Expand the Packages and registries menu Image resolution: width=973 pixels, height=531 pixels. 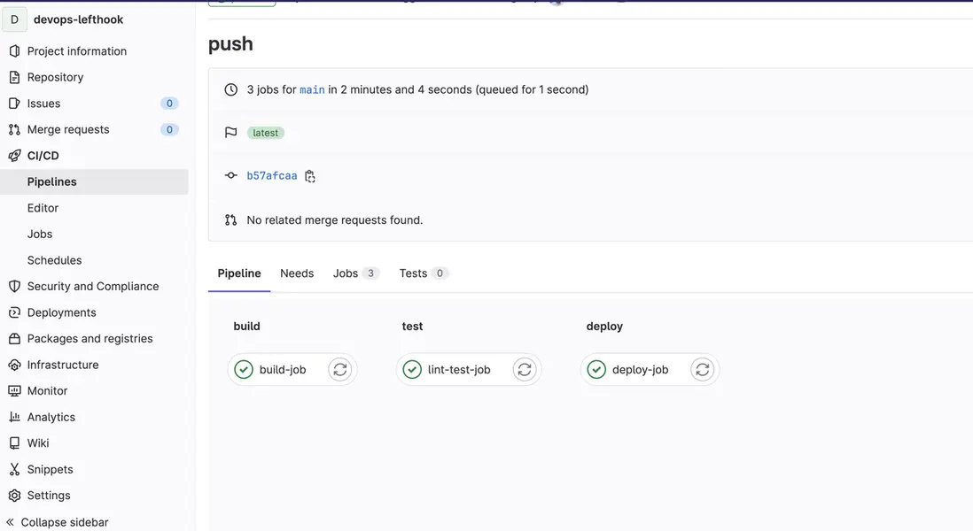(90, 339)
